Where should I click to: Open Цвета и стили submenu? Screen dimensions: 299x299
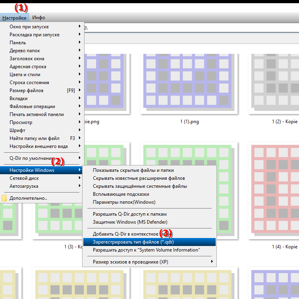coord(42,75)
